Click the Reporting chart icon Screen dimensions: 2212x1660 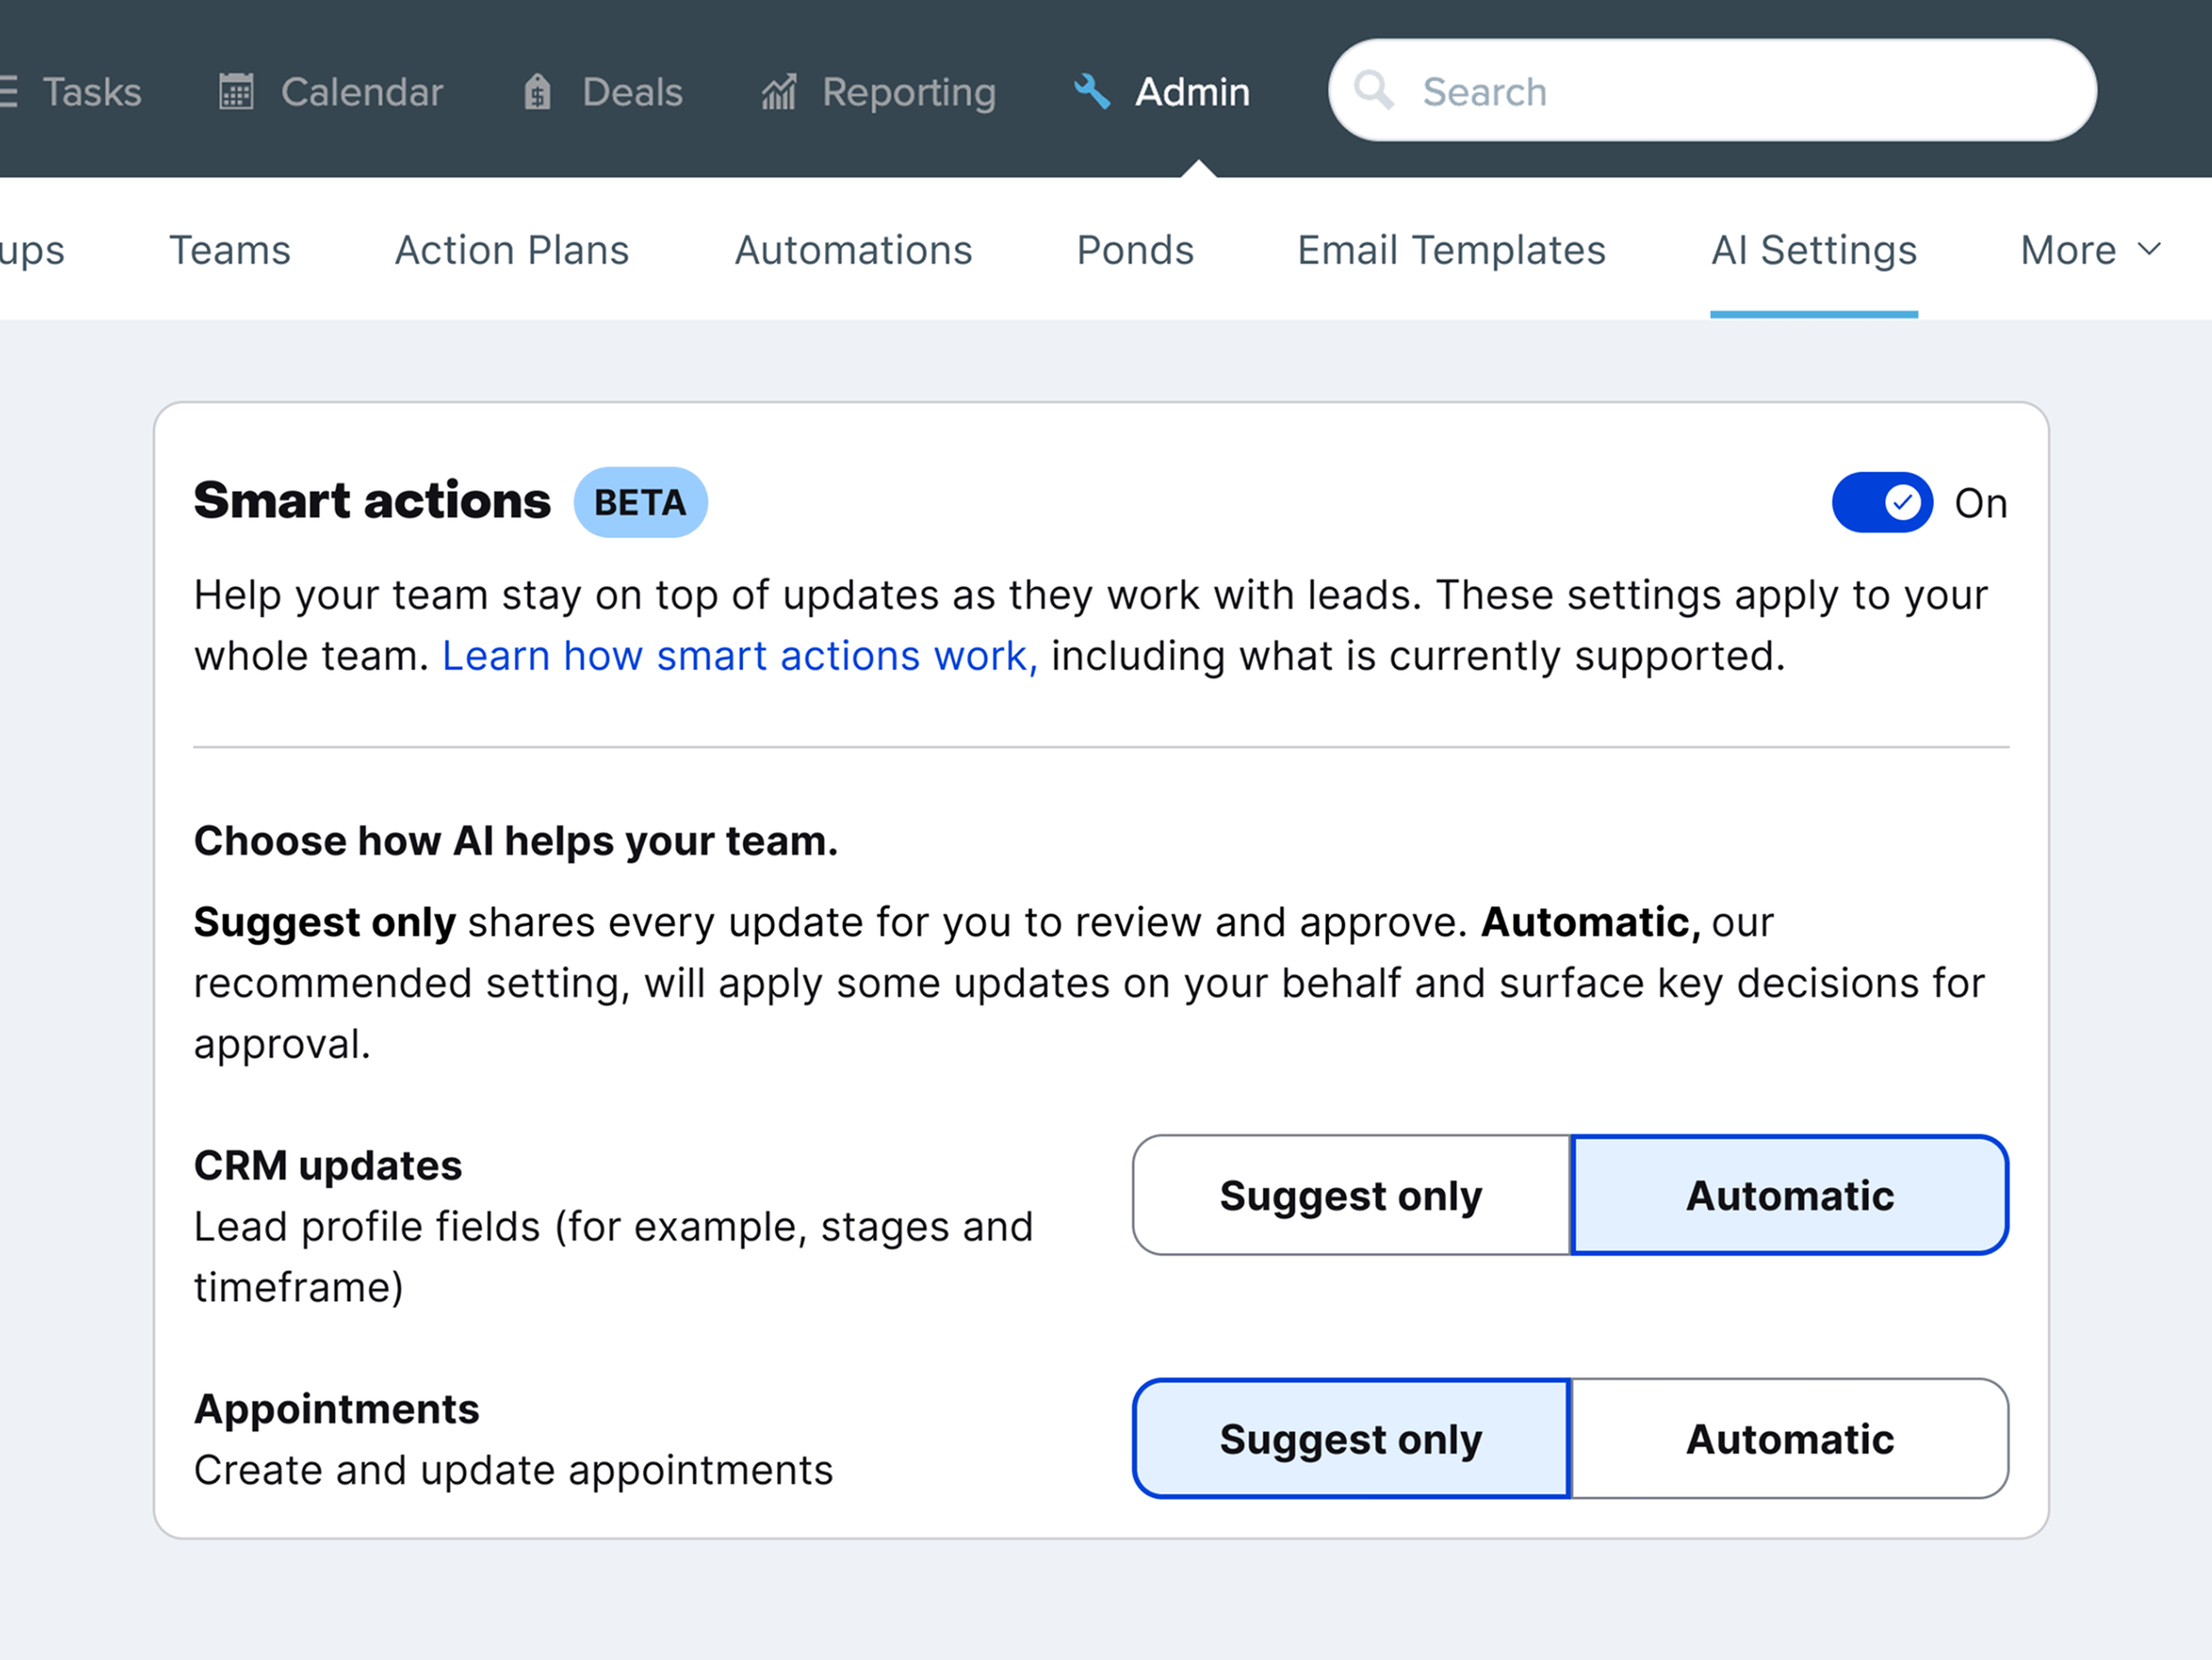pyautogui.click(x=778, y=91)
